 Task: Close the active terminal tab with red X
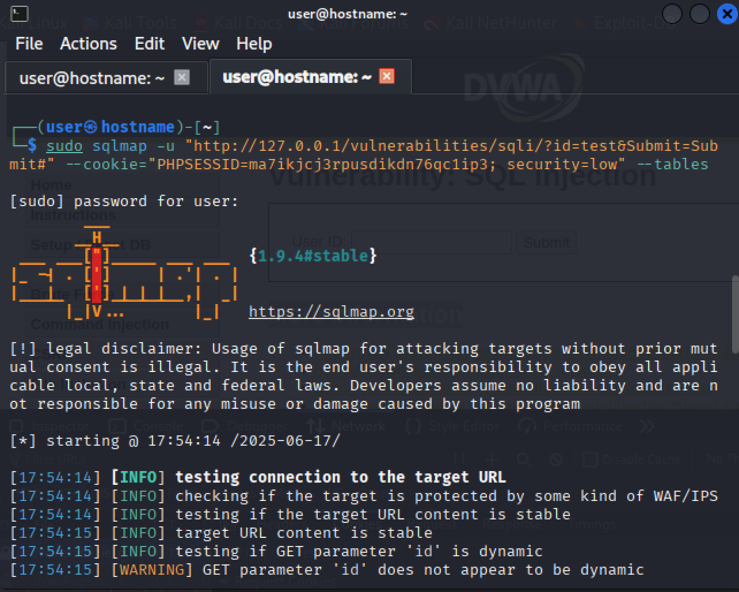pyautogui.click(x=387, y=76)
